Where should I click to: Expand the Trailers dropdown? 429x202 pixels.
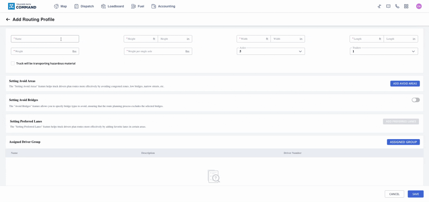tap(383, 52)
